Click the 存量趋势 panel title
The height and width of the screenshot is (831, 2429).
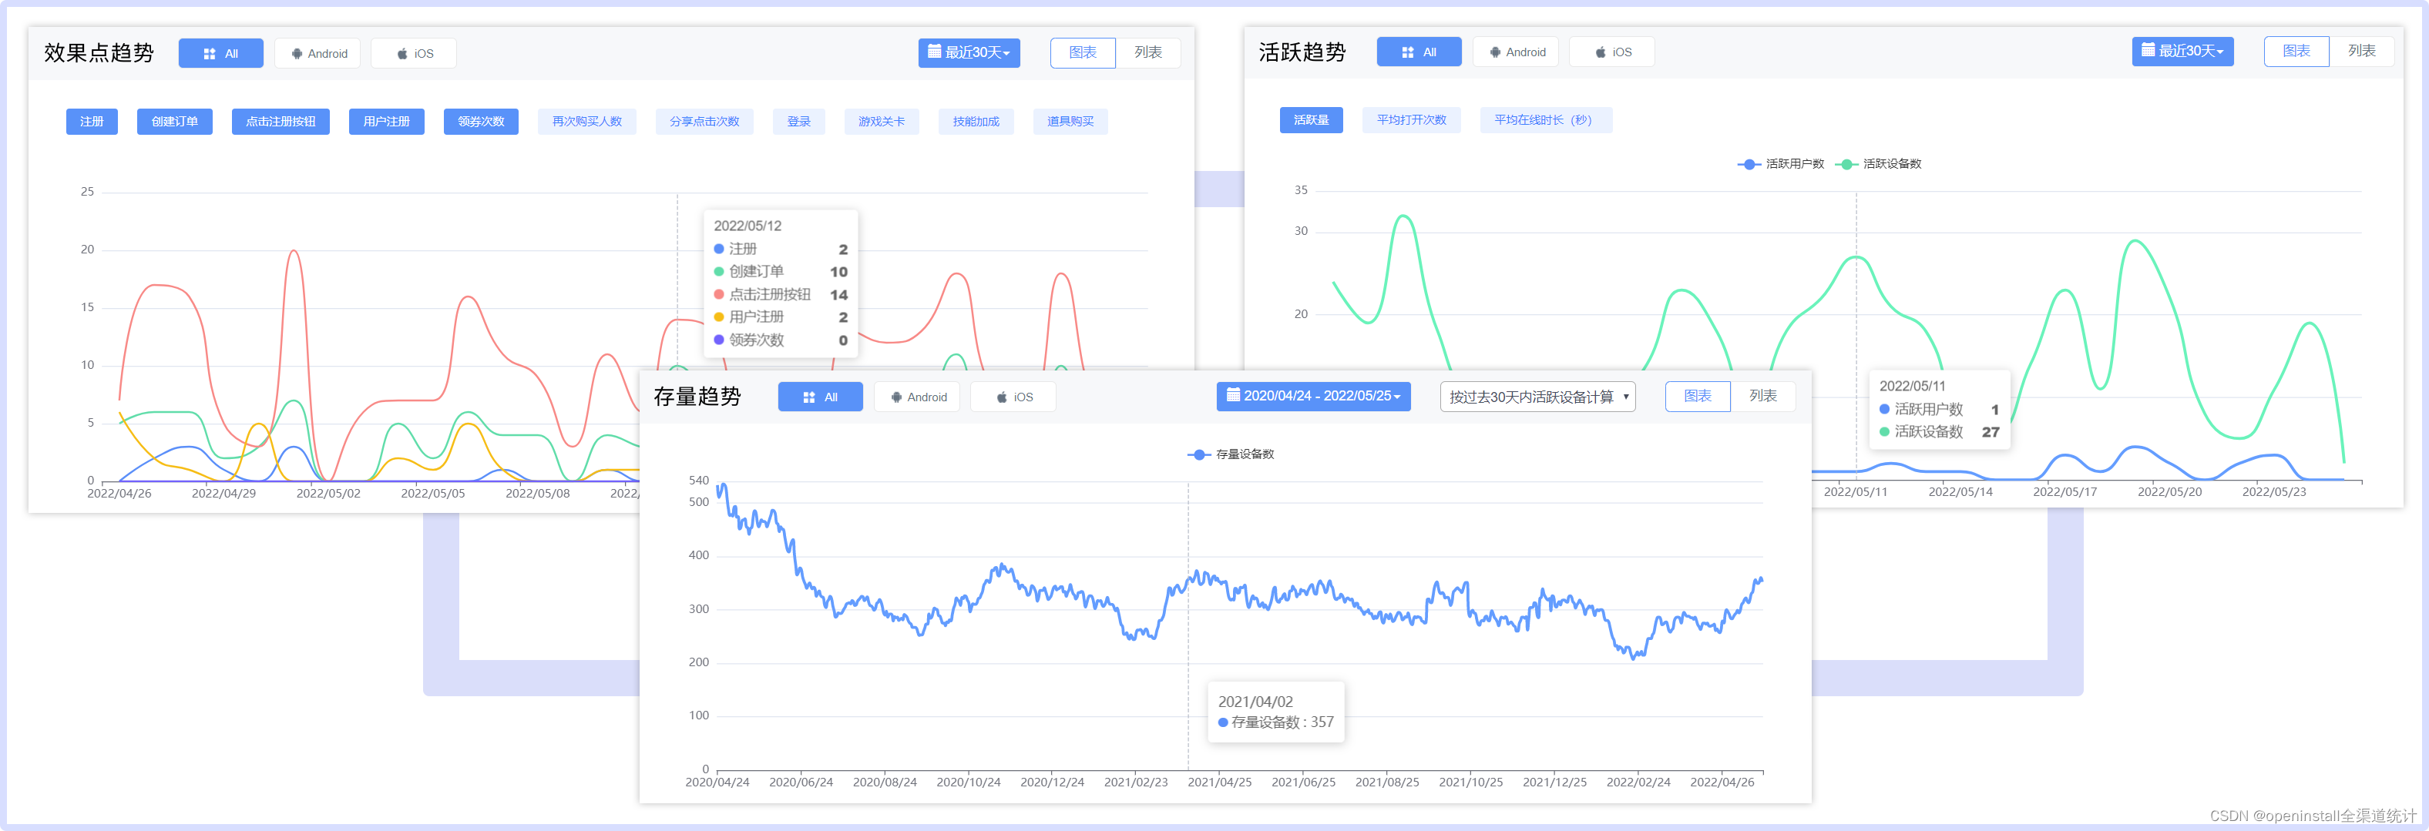[697, 397]
